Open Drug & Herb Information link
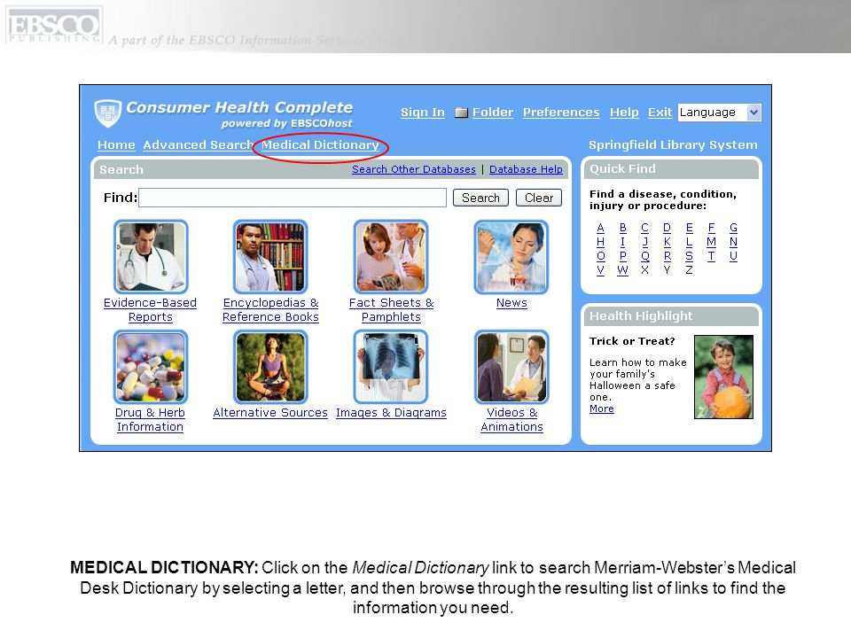 [151, 420]
